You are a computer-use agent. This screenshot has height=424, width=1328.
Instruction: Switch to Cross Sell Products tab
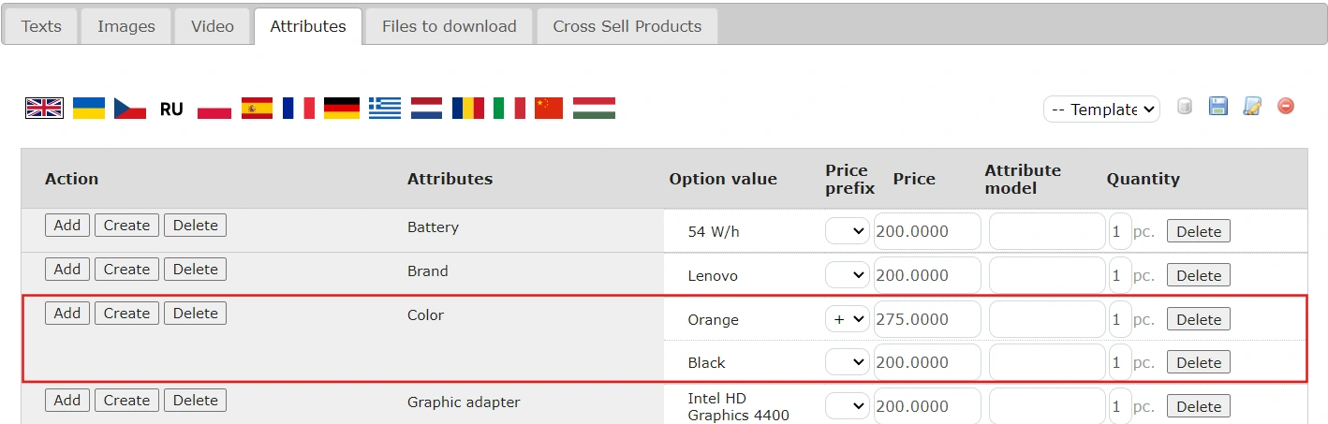point(627,26)
